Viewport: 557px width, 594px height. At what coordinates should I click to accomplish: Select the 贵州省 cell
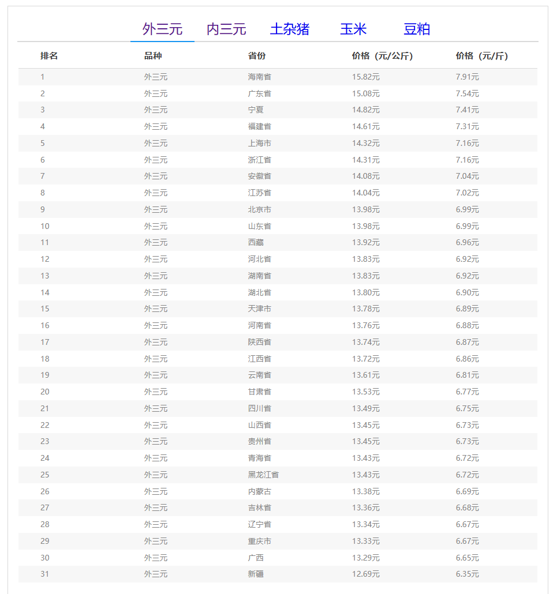click(260, 441)
